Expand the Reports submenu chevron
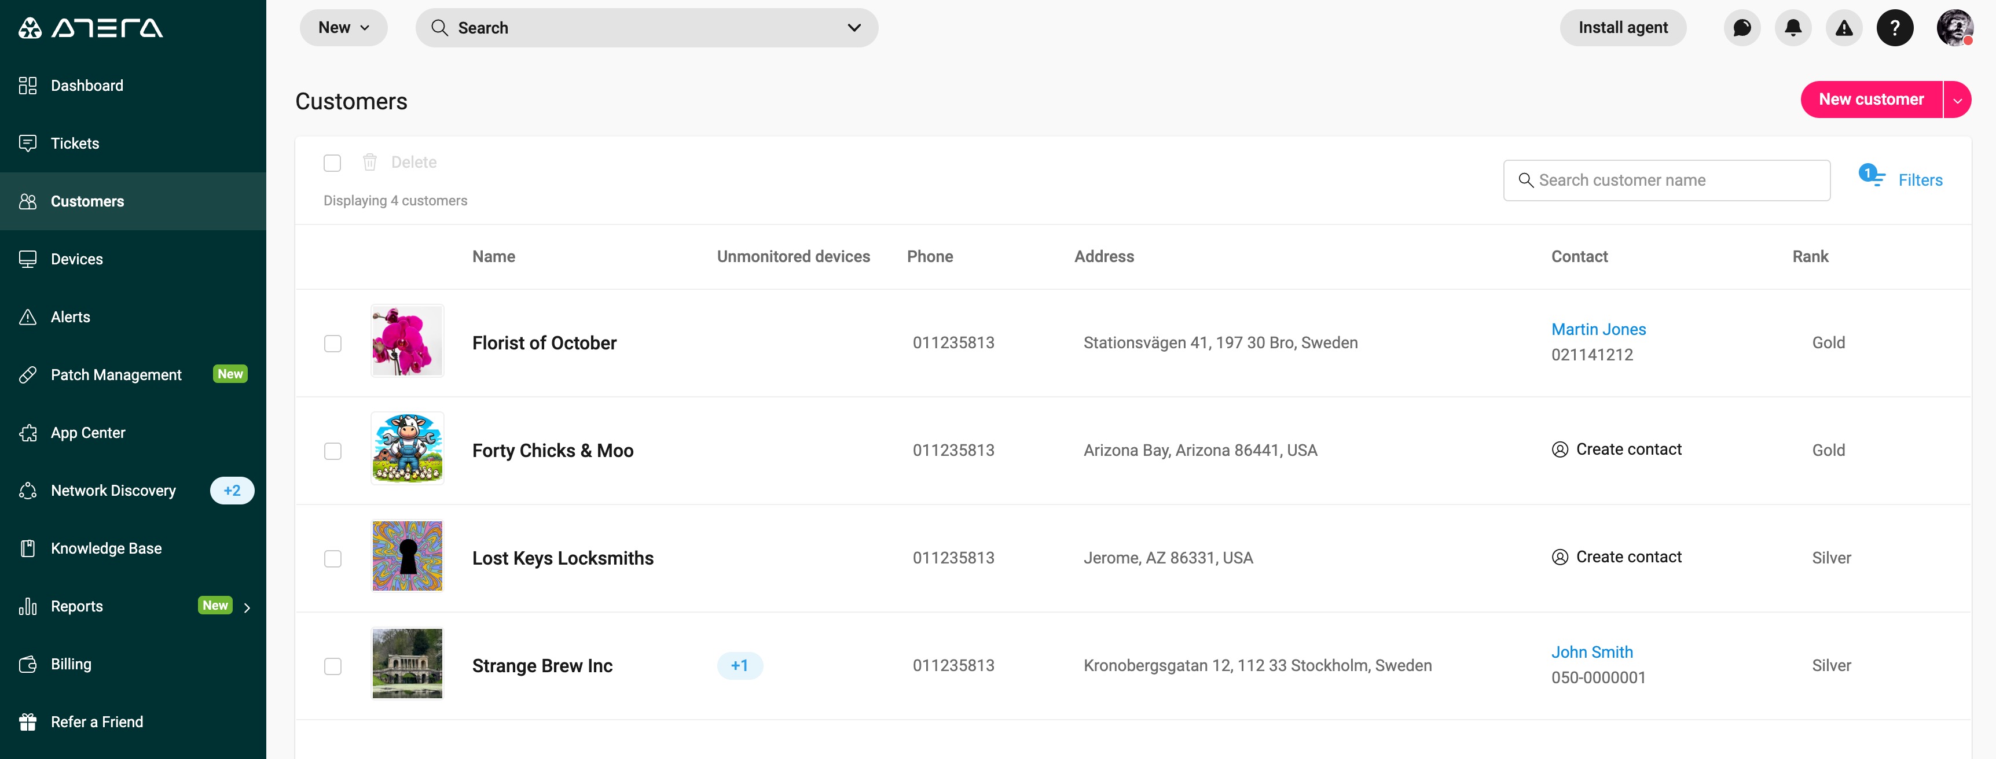 point(247,607)
